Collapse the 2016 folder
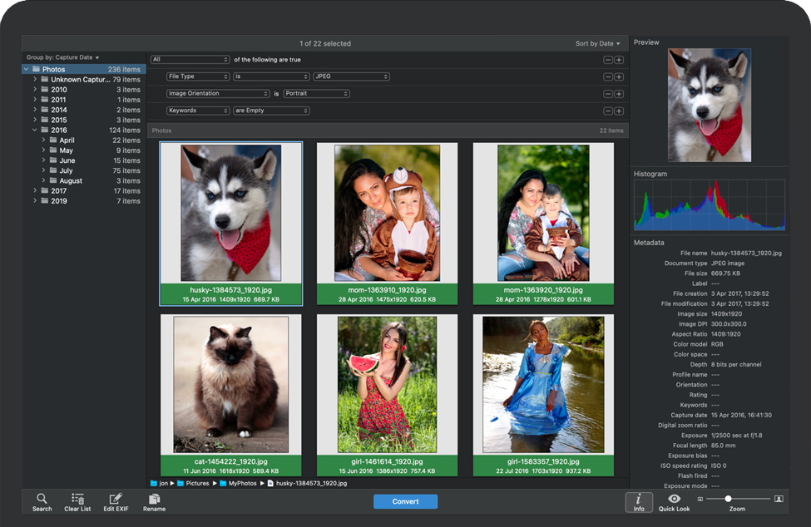 pos(35,131)
